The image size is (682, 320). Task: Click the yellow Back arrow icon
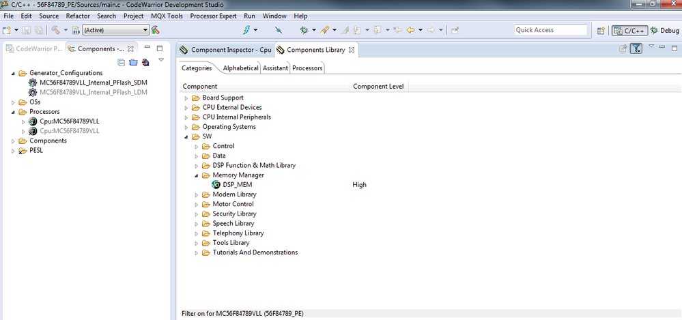[410, 30]
